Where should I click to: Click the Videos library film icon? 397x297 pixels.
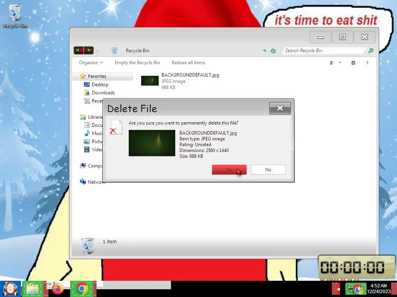click(x=87, y=150)
